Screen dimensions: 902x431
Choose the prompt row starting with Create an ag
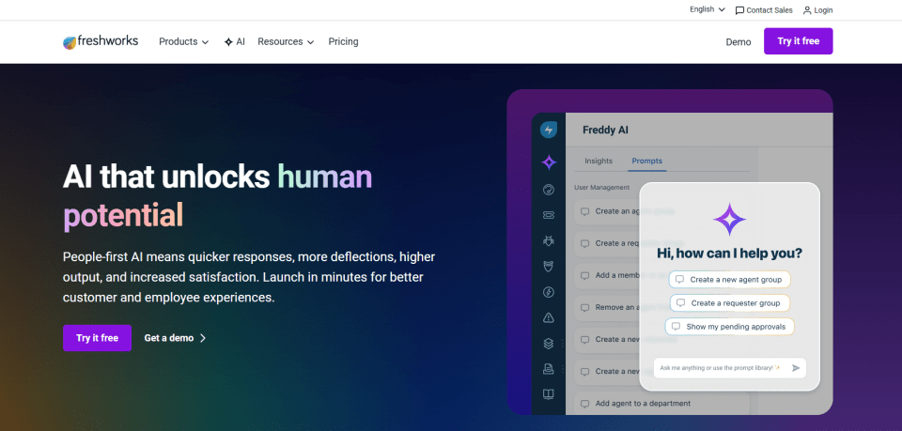coord(607,211)
